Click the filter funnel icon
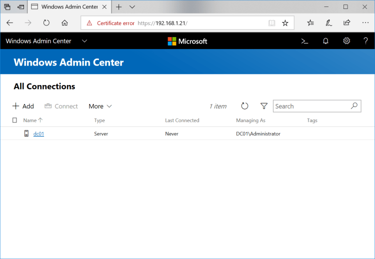375x259 pixels. pos(264,106)
